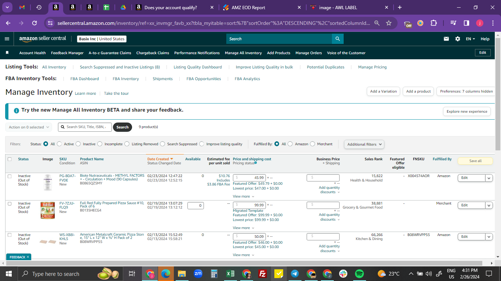
Task: Select the Inactive status filter radio
Action: [x=78, y=144]
